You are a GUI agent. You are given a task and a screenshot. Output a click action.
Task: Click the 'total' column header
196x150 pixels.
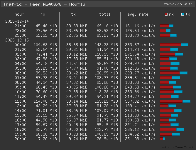click(105, 14)
